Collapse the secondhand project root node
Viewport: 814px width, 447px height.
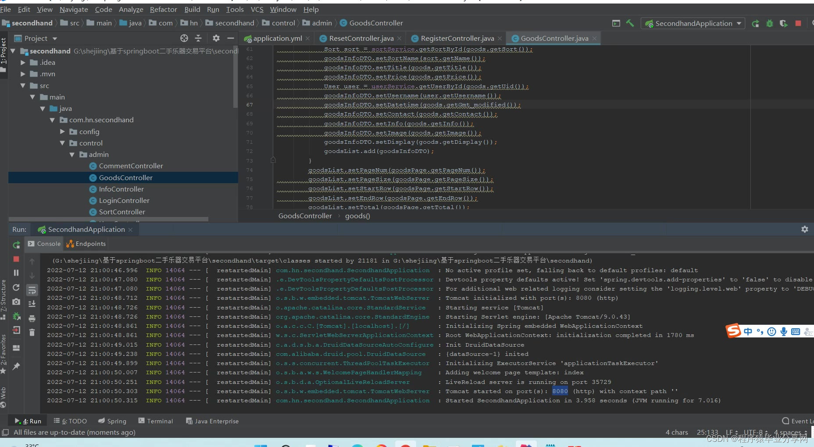[13, 51]
